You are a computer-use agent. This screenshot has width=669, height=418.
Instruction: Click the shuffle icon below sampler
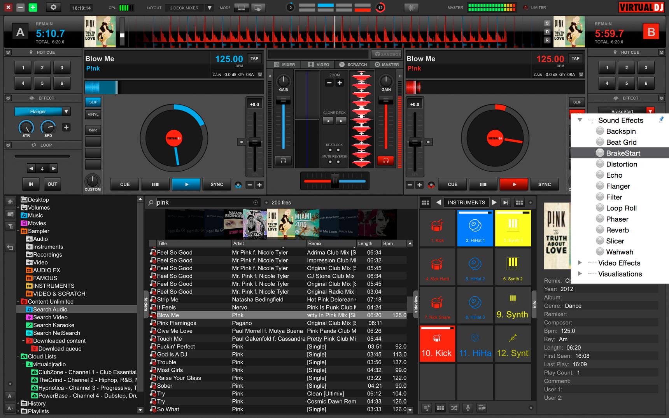point(454,408)
